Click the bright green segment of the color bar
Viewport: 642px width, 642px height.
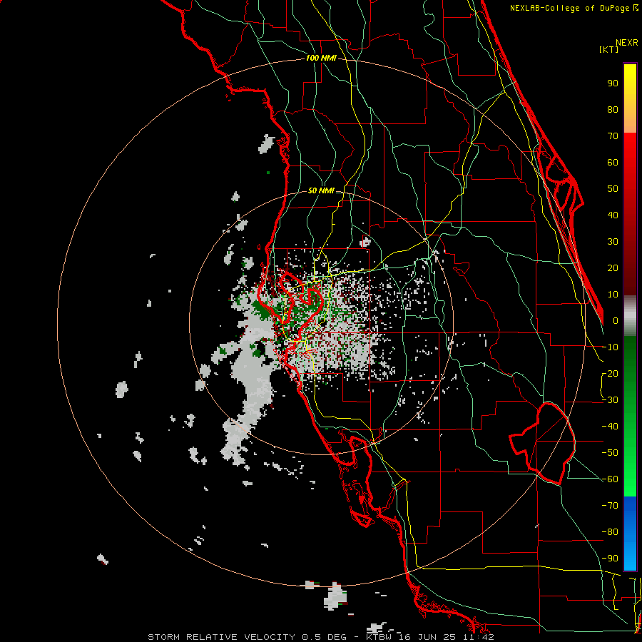[x=630, y=416]
